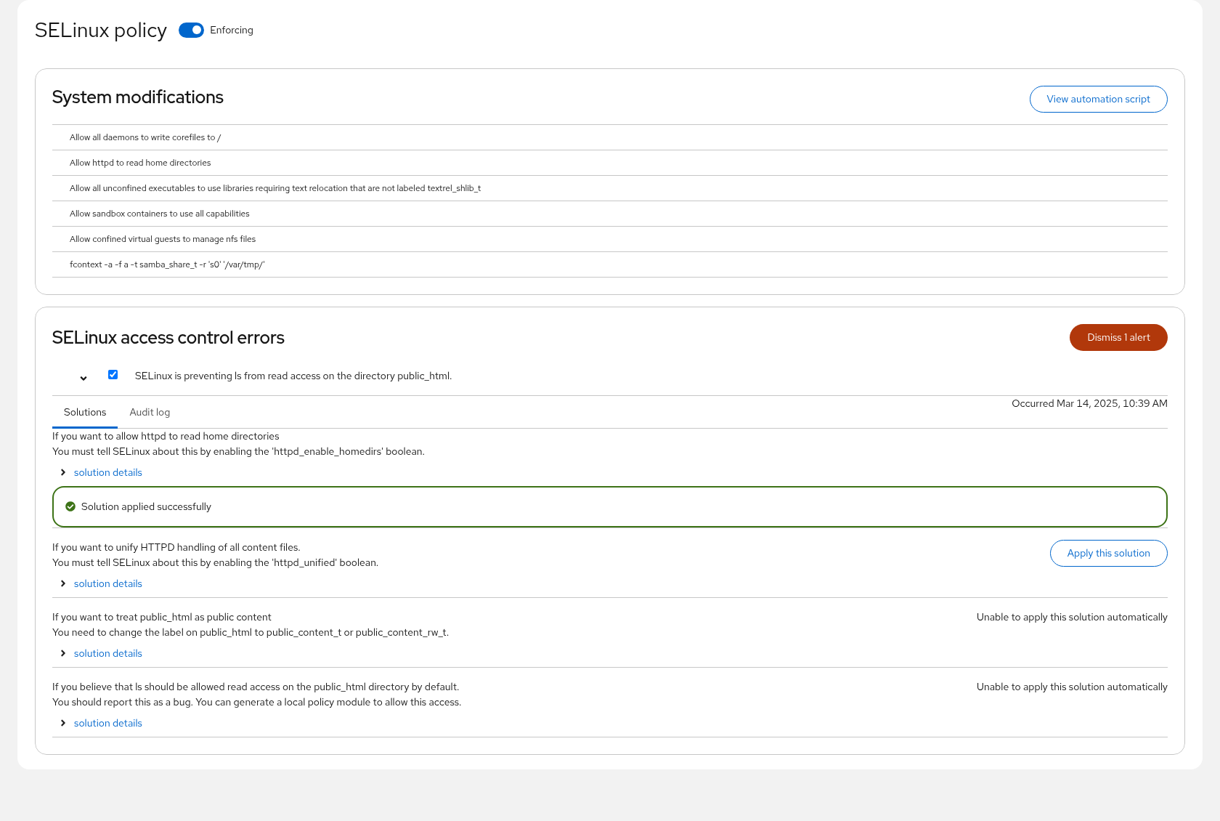The height and width of the screenshot is (821, 1220).
Task: Expand solution details for report bug solution
Action: point(107,723)
